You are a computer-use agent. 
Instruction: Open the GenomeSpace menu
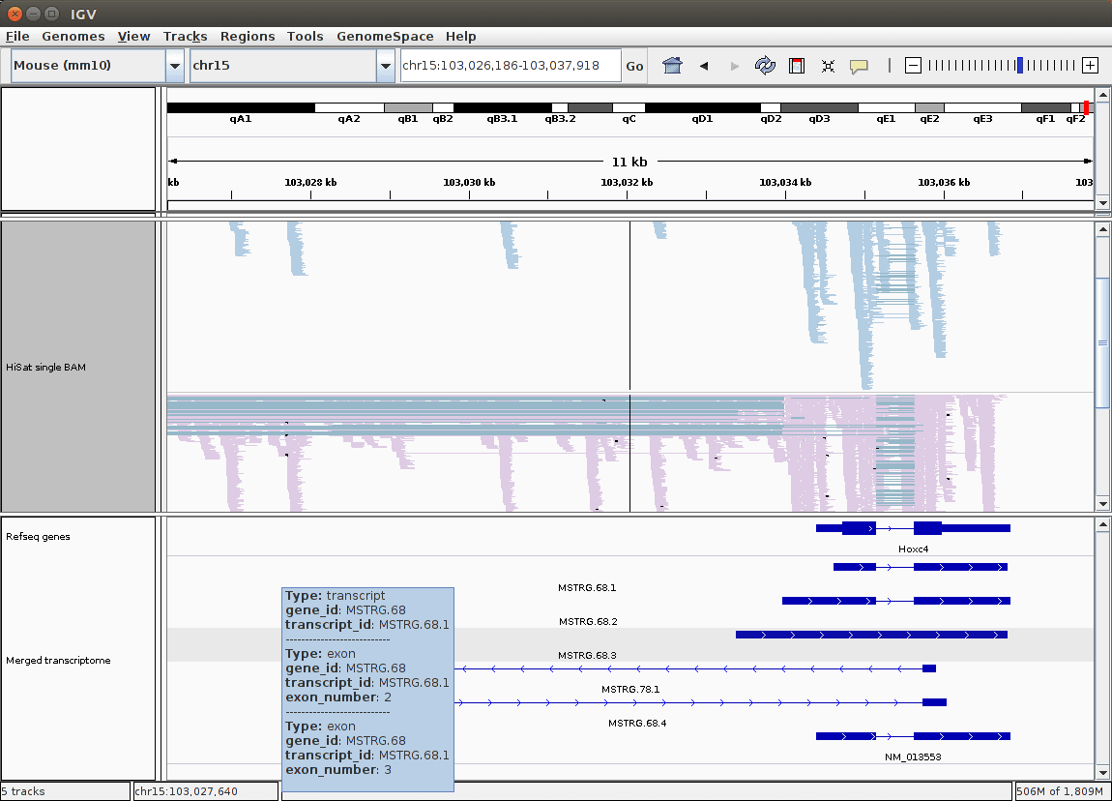(385, 36)
